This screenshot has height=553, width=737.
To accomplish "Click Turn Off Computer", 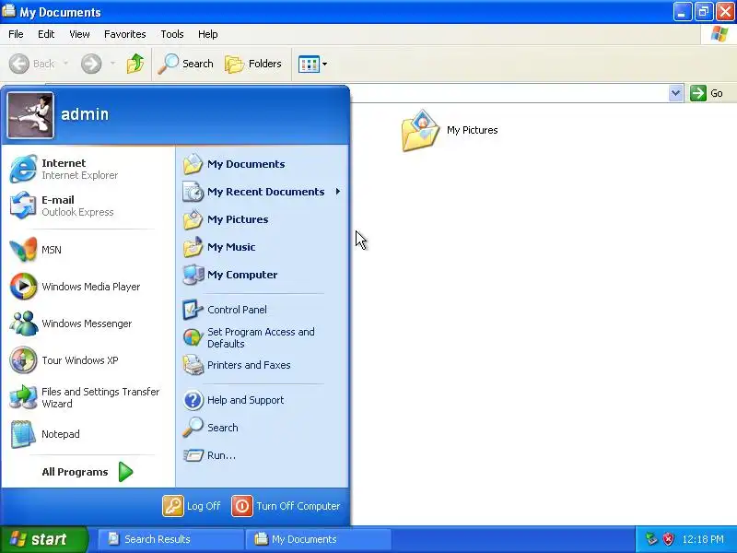I will 287,506.
